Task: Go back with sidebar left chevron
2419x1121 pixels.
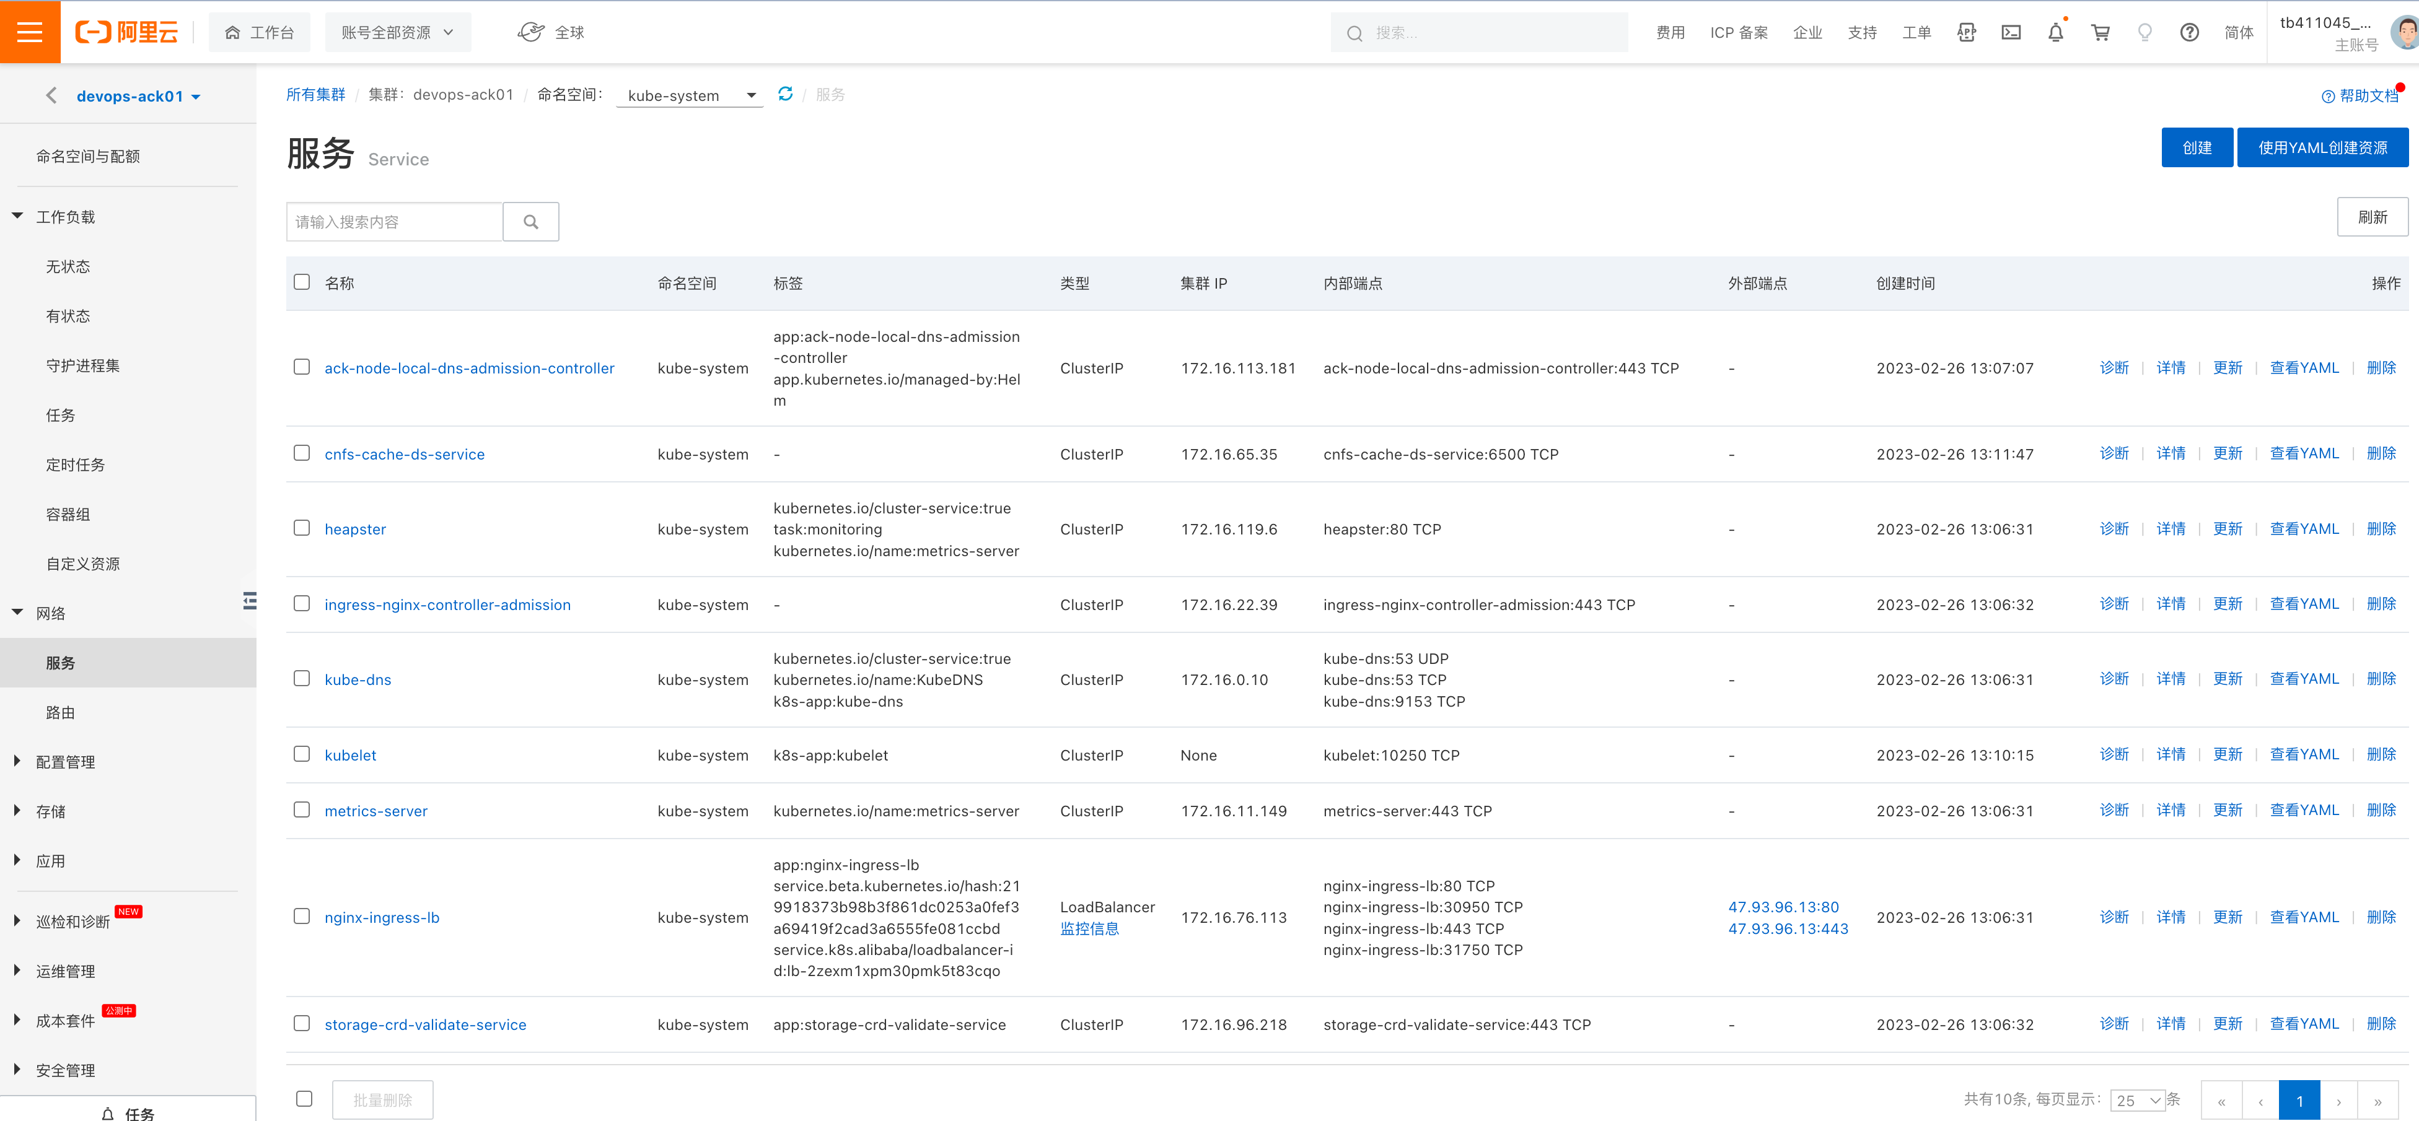Action: (51, 96)
